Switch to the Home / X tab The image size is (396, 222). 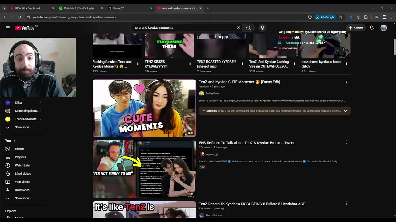[130, 8]
